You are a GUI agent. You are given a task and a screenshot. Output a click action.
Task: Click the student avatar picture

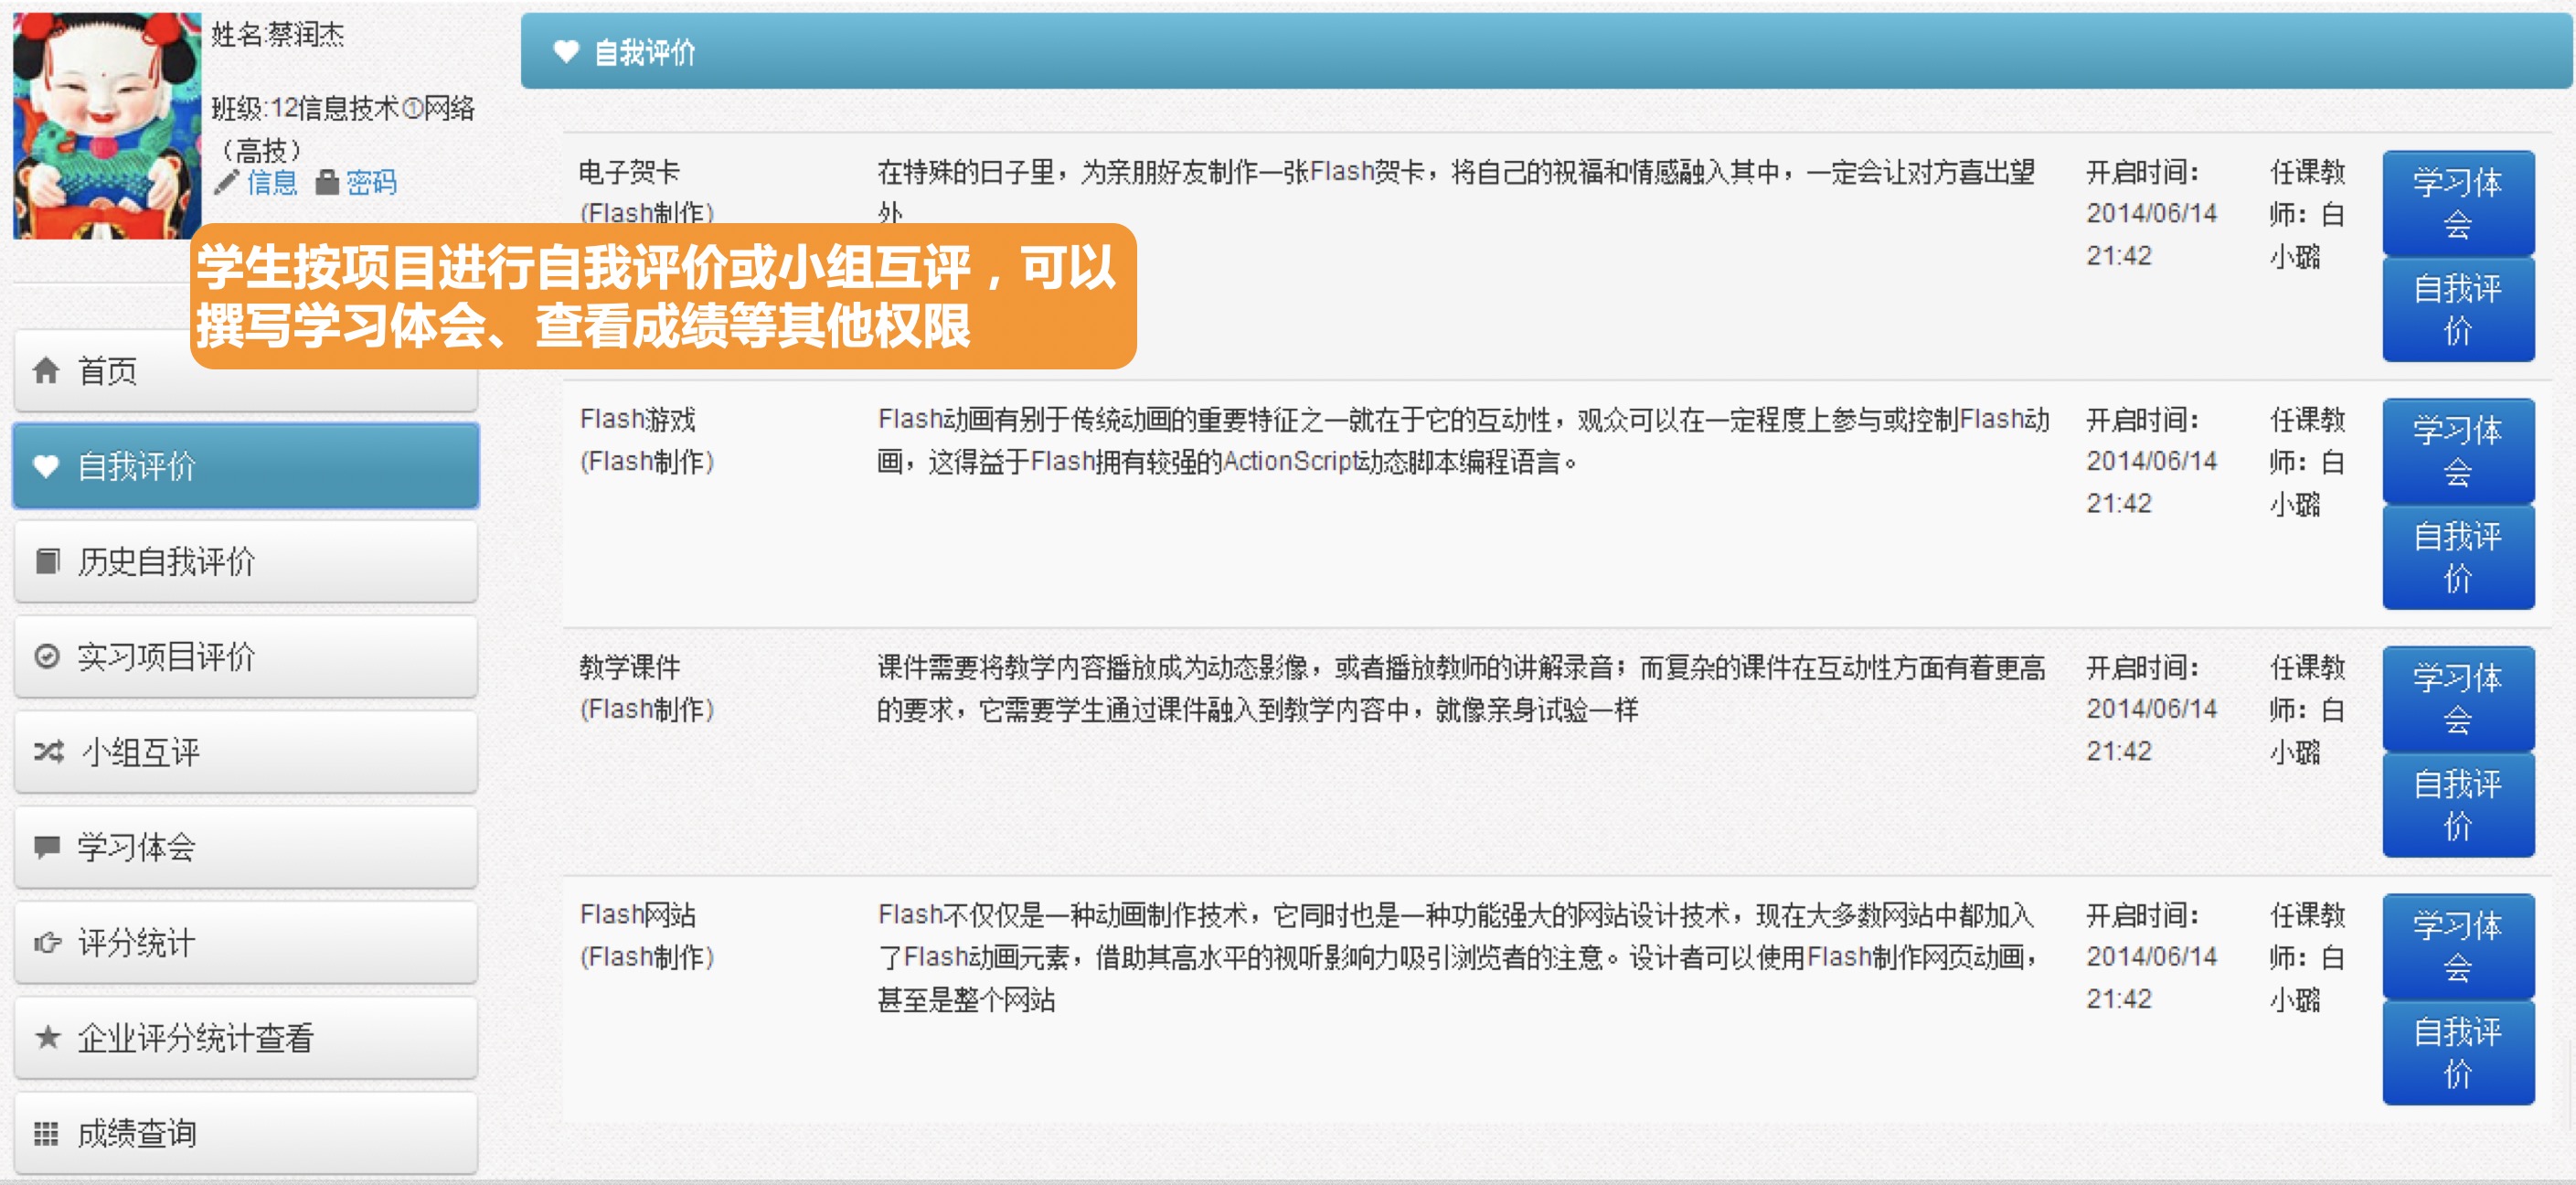coord(106,125)
